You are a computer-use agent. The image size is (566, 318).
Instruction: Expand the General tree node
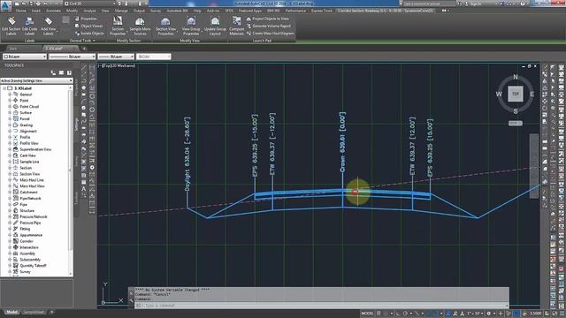click(x=10, y=95)
